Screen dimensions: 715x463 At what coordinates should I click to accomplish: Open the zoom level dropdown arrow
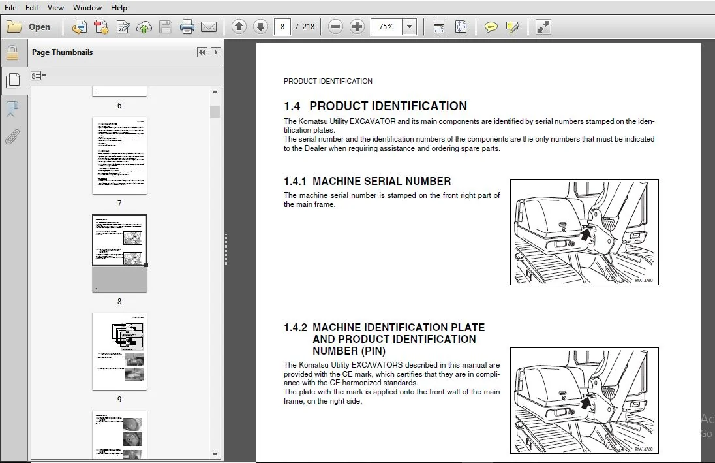coord(410,27)
